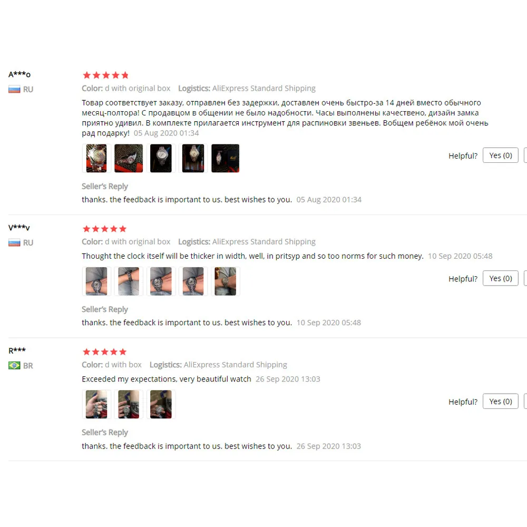The height and width of the screenshot is (527, 527).
Task: Click the five-star rating in A***o's review
Action: tap(105, 75)
